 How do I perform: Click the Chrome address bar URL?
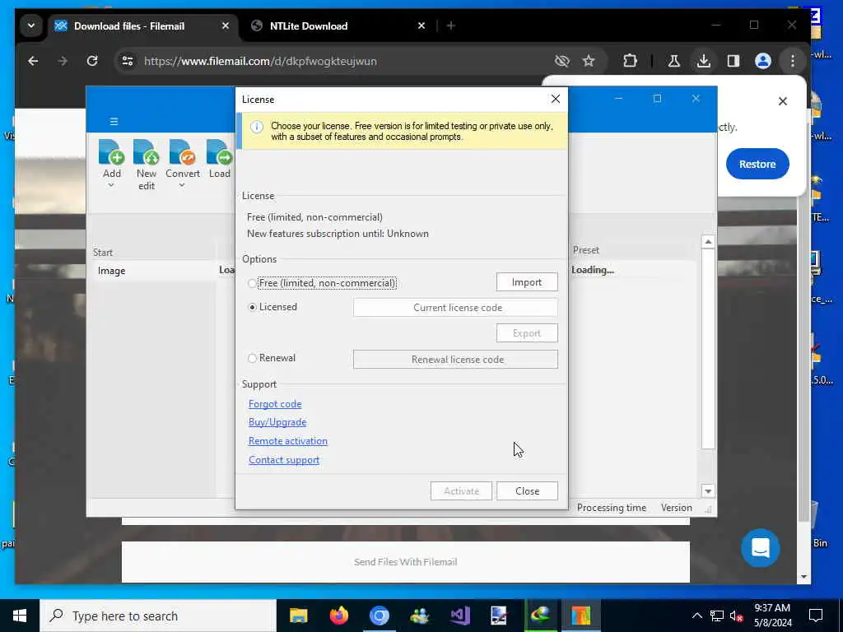pyautogui.click(x=260, y=61)
